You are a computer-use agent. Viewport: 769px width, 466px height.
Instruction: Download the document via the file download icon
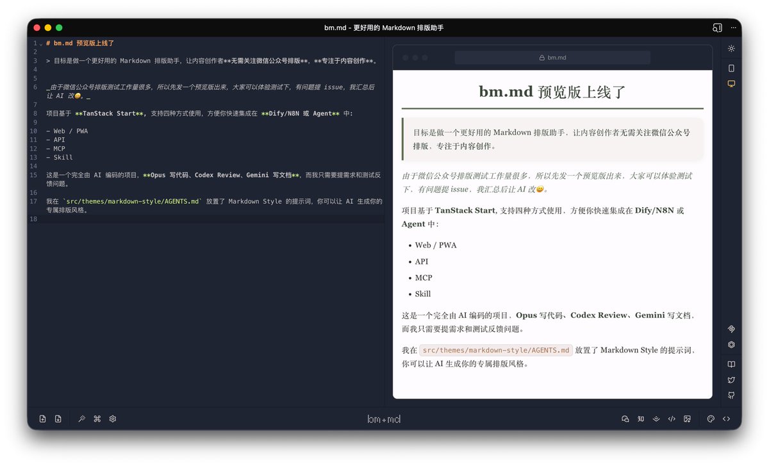click(58, 419)
